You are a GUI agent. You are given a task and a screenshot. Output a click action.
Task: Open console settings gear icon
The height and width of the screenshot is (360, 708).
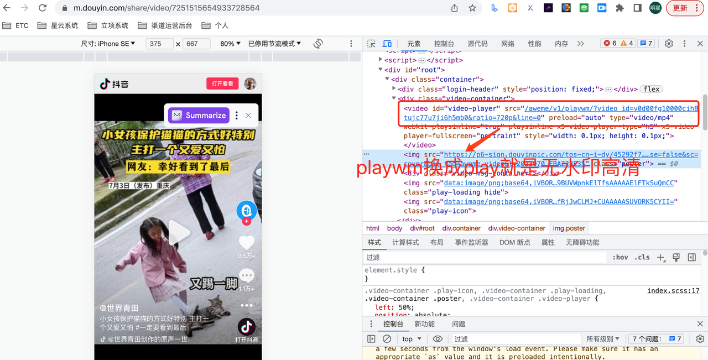tap(700, 338)
